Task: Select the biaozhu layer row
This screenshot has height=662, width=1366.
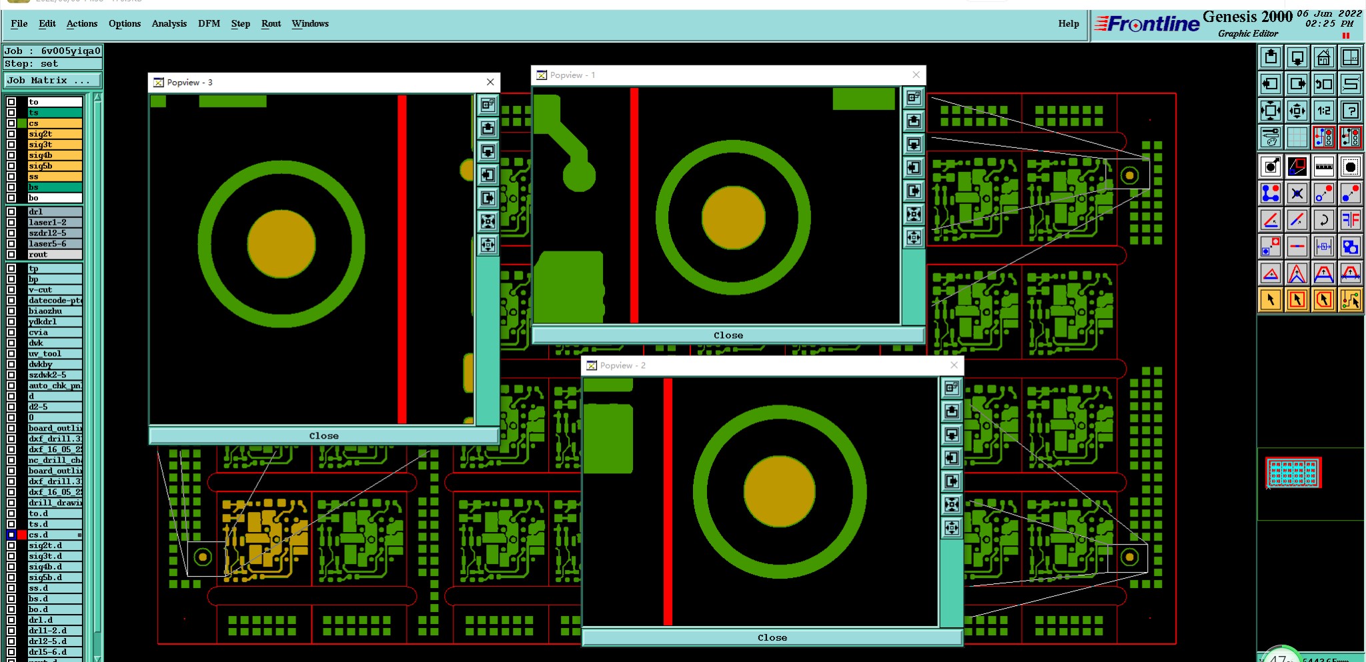Action: [x=55, y=311]
